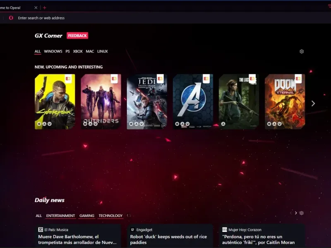Screen dimensions: 331x248
Task: Filter games by PS
Action: pos(67,51)
